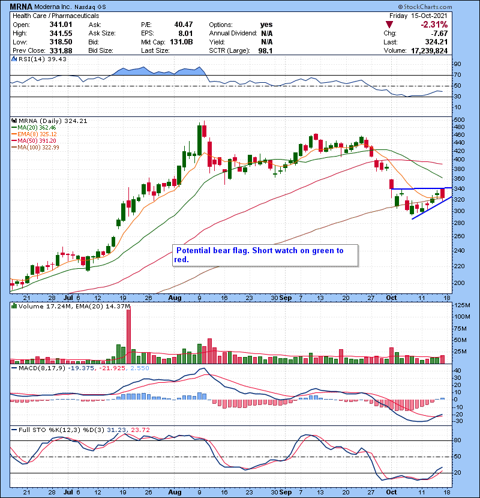Click the MACD histogram value 2.550
The width and height of the screenshot is (480, 498).
pyautogui.click(x=139, y=368)
